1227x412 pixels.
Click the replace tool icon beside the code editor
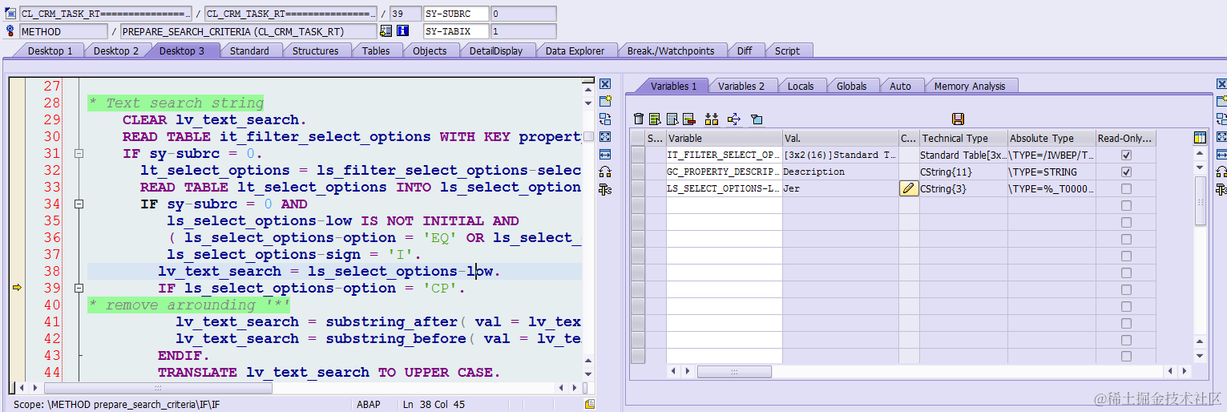(x=605, y=119)
